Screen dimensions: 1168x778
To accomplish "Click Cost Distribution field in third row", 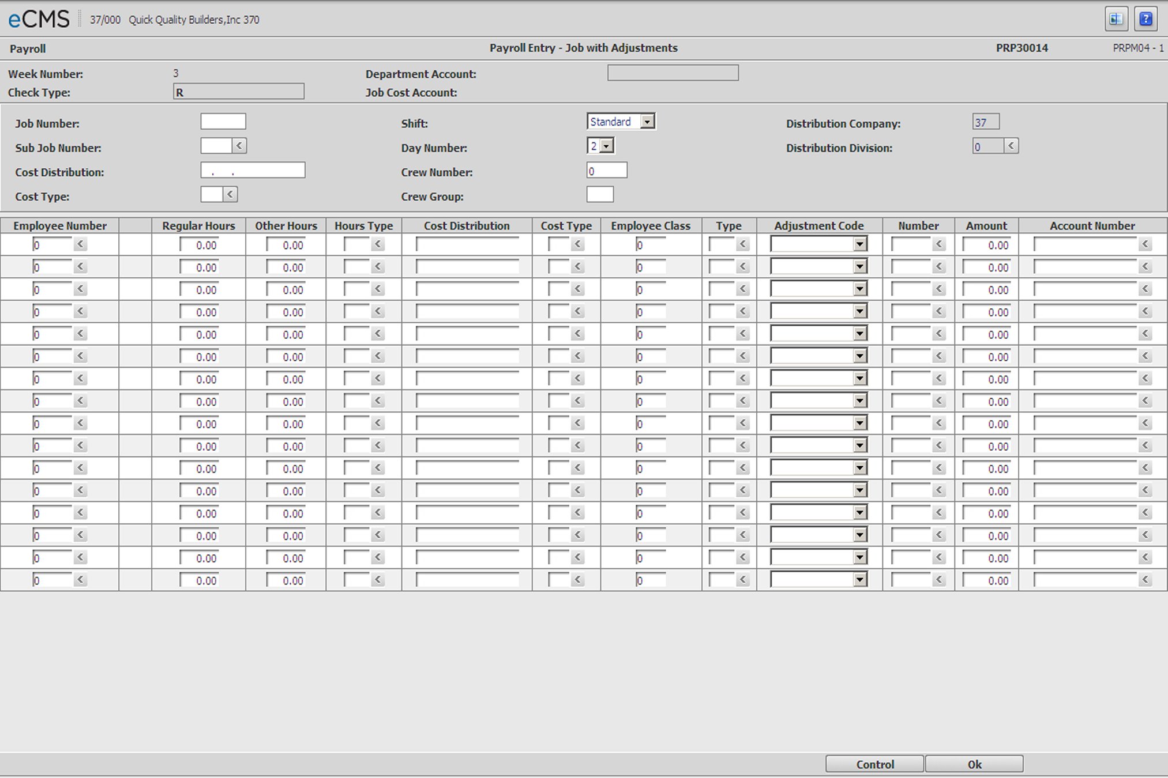I will 467,289.
